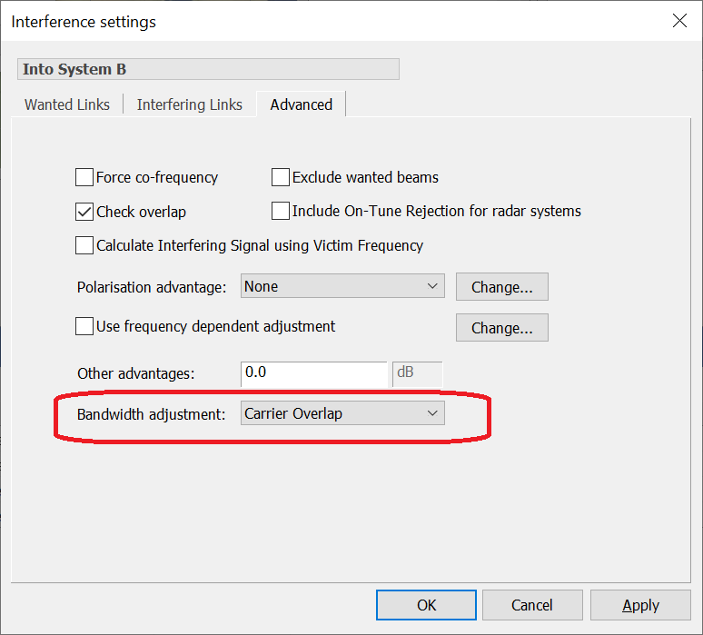Toggle Calculate Interfering Signal using Victim Frequency
Viewport: 703px width, 635px height.
point(84,245)
